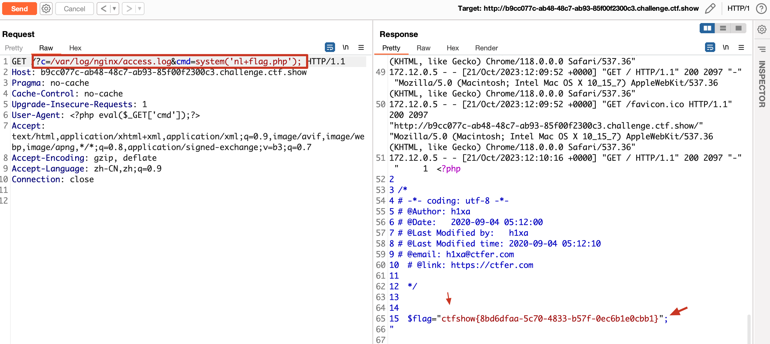770x344 pixels.
Task: Click the Accept-Encoding header line
Action: (x=84, y=158)
